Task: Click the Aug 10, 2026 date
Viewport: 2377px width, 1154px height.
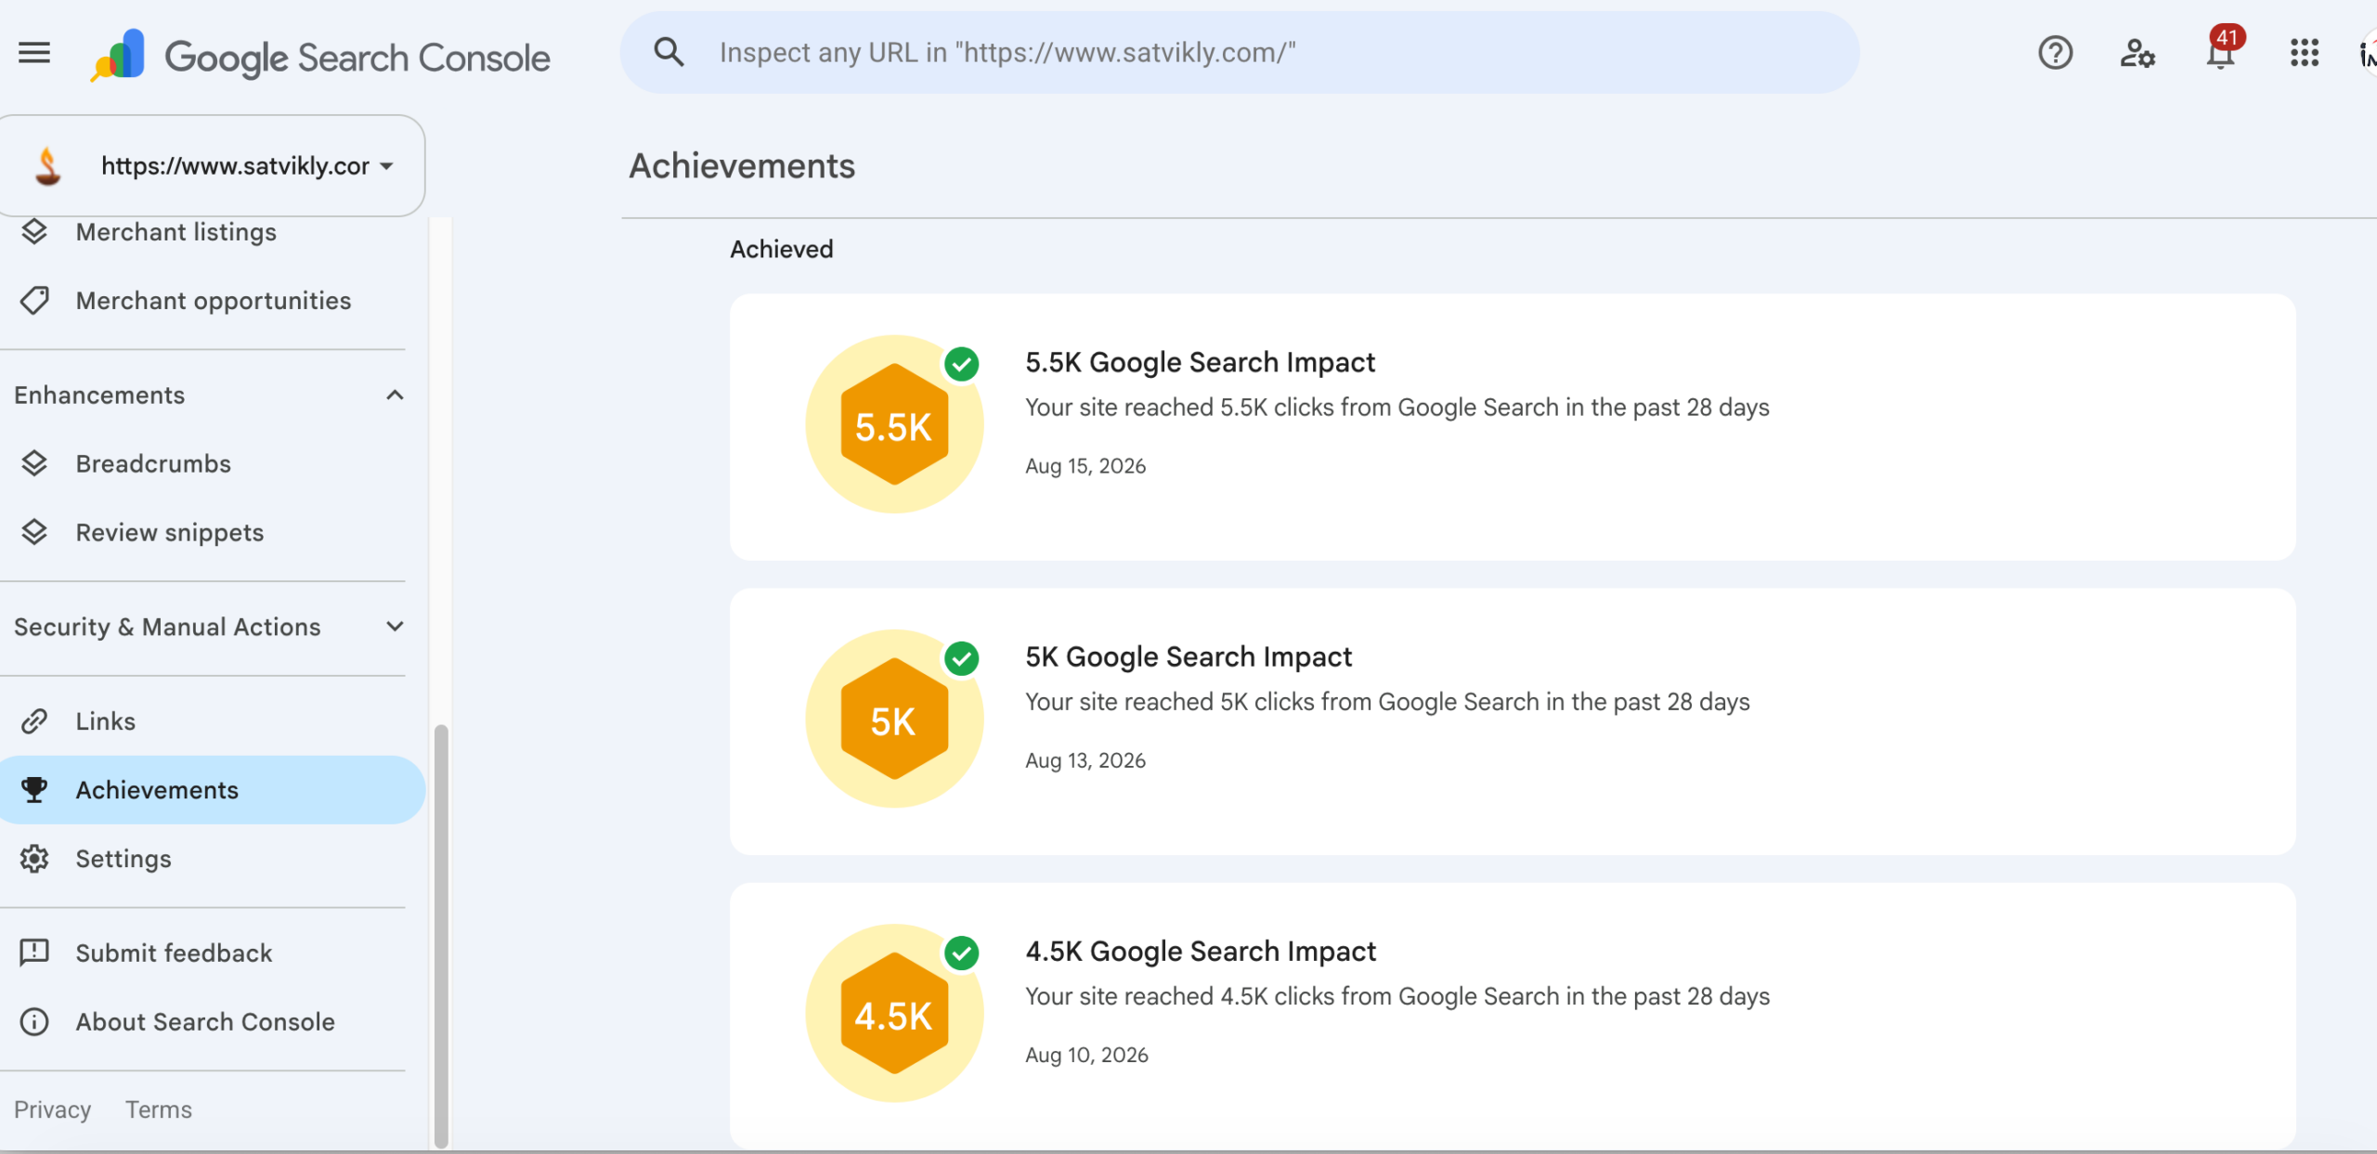Action: pyautogui.click(x=1086, y=1055)
